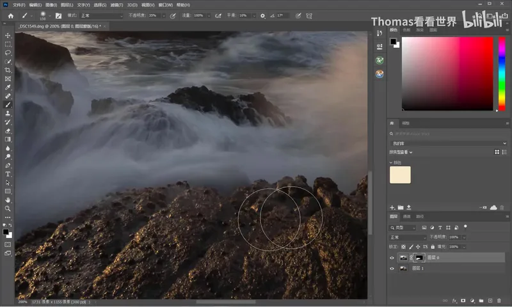Screen dimensions: 512x307
Task: Select the Hand tool
Action: point(8,200)
